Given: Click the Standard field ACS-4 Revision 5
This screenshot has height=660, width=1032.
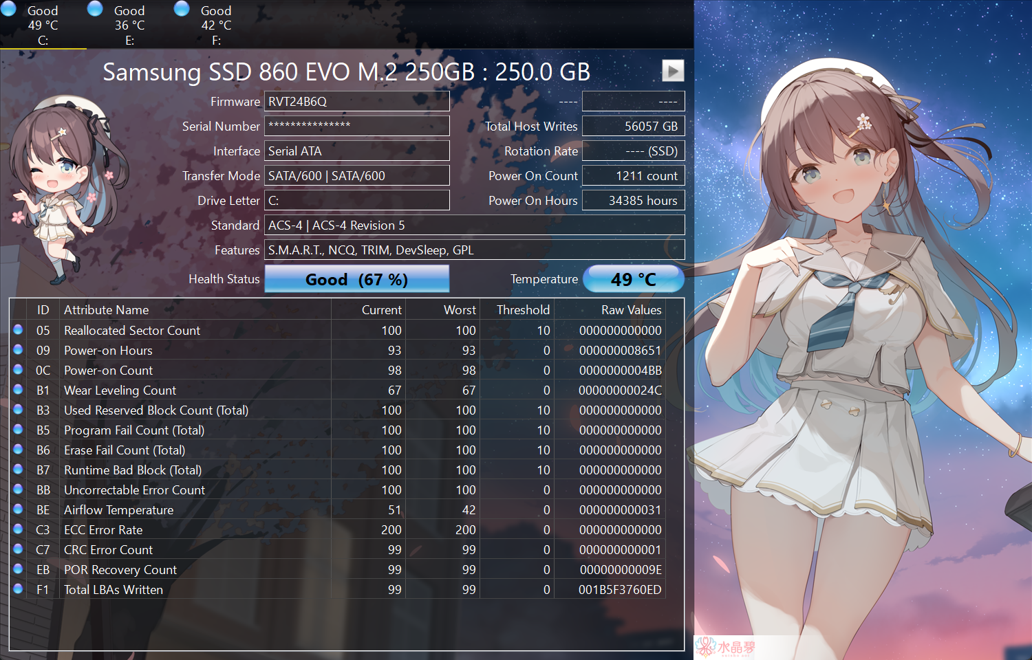Looking at the screenshot, I should [475, 225].
